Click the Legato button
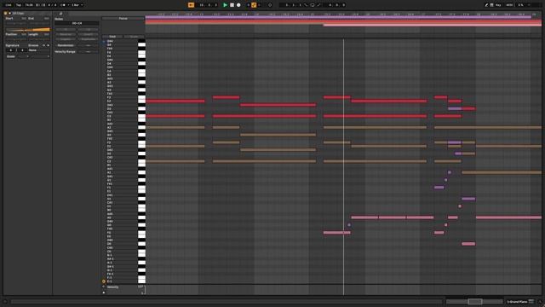545x307 pixels. pos(66,39)
